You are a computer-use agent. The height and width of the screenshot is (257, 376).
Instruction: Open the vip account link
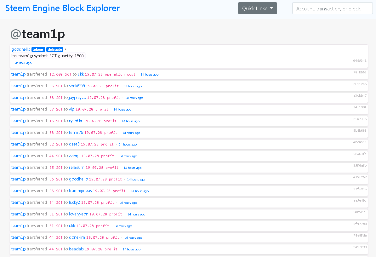tap(71, 109)
